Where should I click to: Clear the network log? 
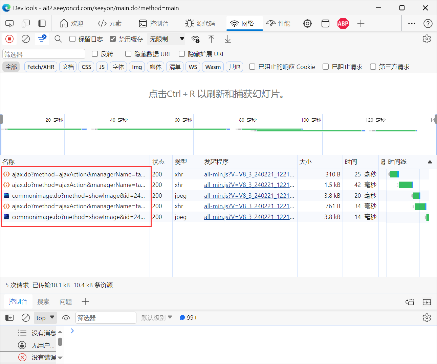[x=26, y=39]
